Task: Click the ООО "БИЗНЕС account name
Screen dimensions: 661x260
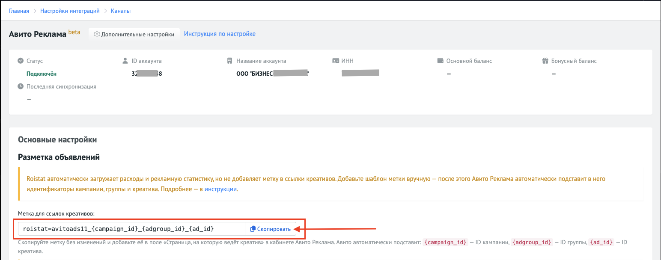Action: click(x=273, y=74)
